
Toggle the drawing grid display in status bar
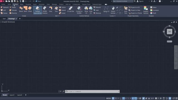[x=113, y=98]
